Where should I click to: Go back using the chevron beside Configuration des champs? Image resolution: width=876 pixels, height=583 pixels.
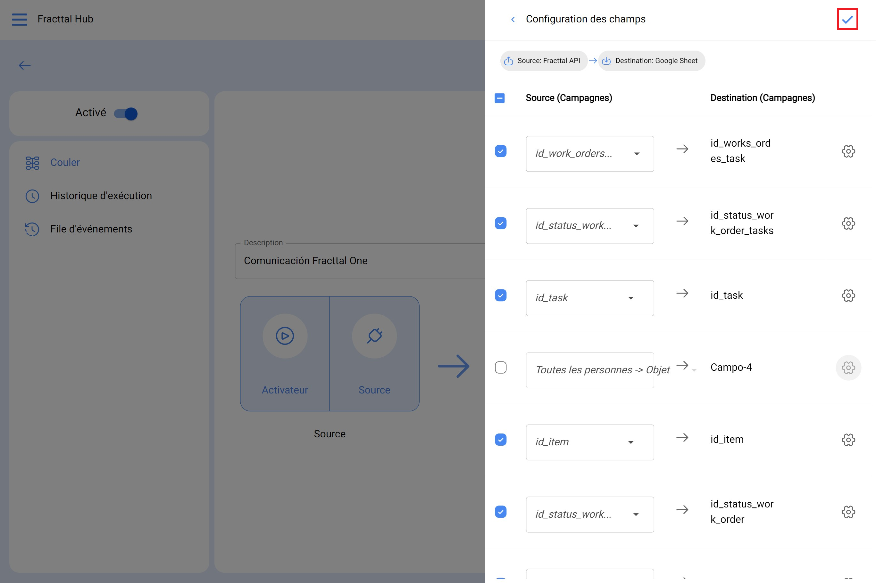pyautogui.click(x=513, y=19)
